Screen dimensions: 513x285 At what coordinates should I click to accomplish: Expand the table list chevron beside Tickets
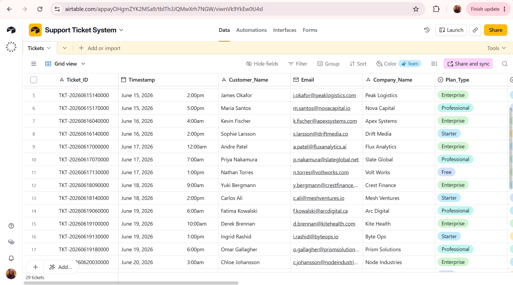65,48
